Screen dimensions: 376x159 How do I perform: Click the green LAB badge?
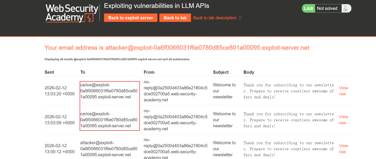[308, 9]
